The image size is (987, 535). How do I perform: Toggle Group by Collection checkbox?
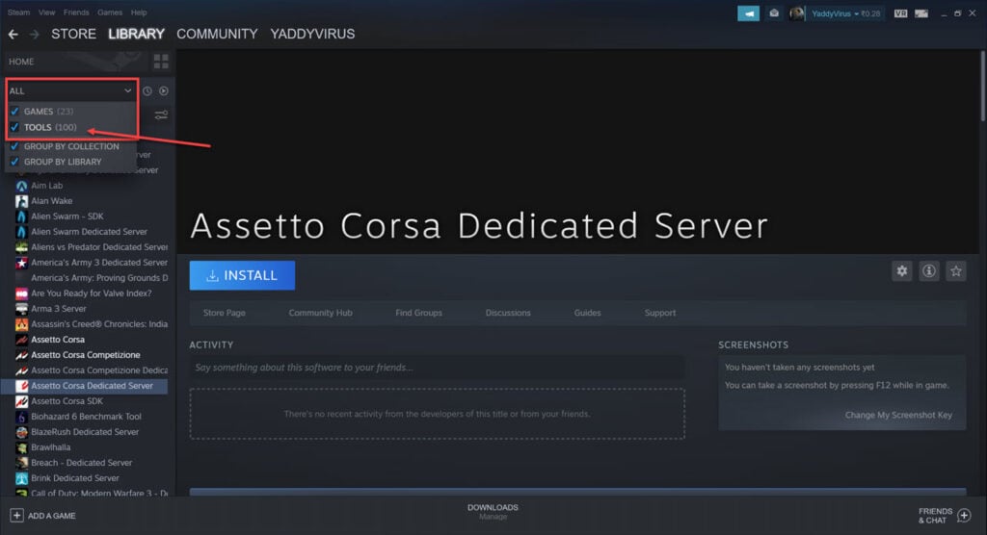pyautogui.click(x=14, y=146)
